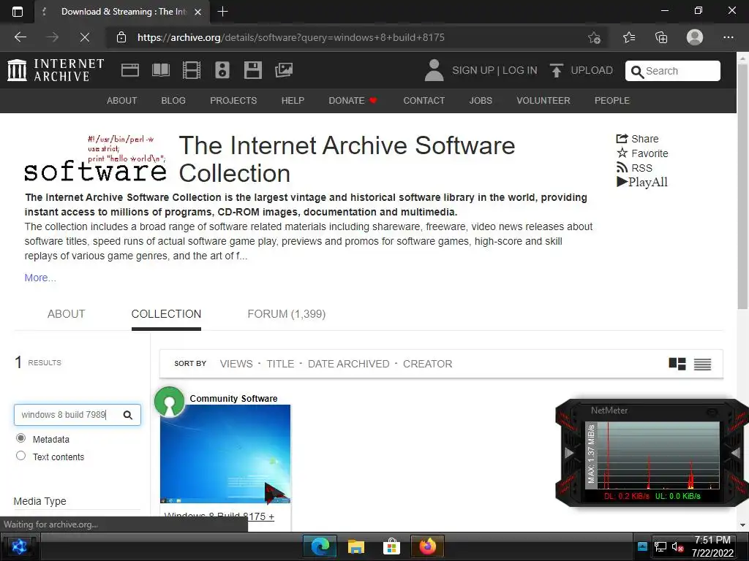Image resolution: width=749 pixels, height=561 pixels.
Task: Sort results by TITLE
Action: 280,364
